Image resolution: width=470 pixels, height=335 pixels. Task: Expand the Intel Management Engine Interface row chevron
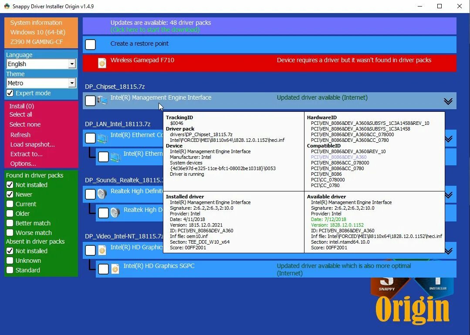[x=448, y=101]
